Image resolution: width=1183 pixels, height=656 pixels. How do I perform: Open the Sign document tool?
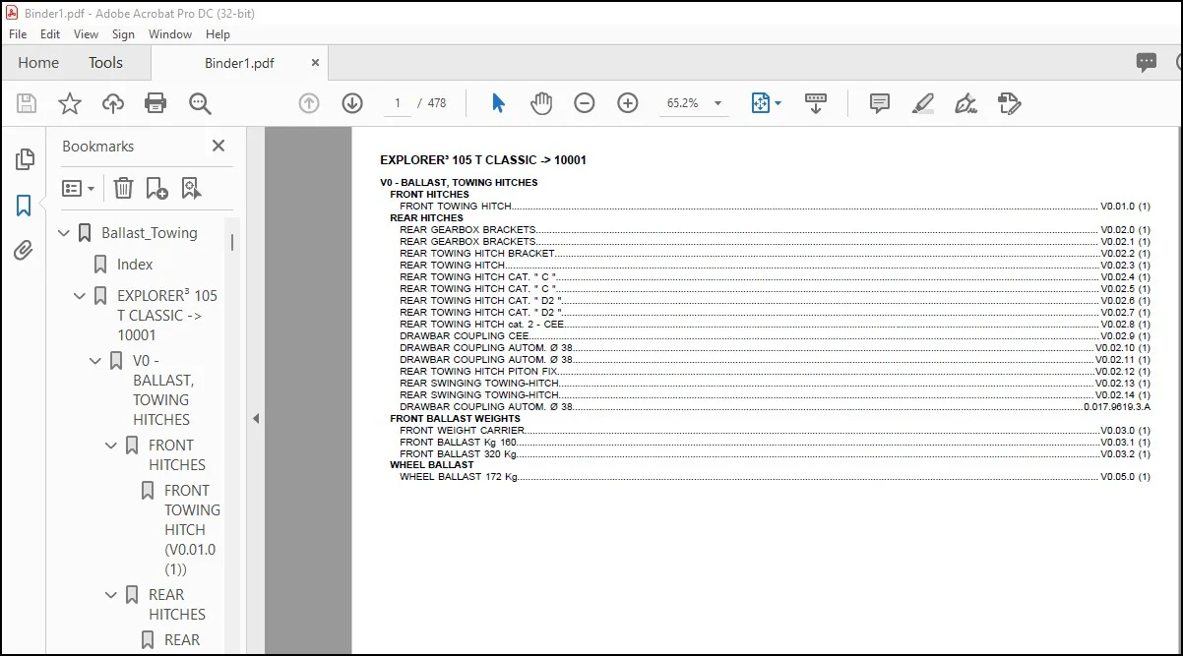[965, 103]
